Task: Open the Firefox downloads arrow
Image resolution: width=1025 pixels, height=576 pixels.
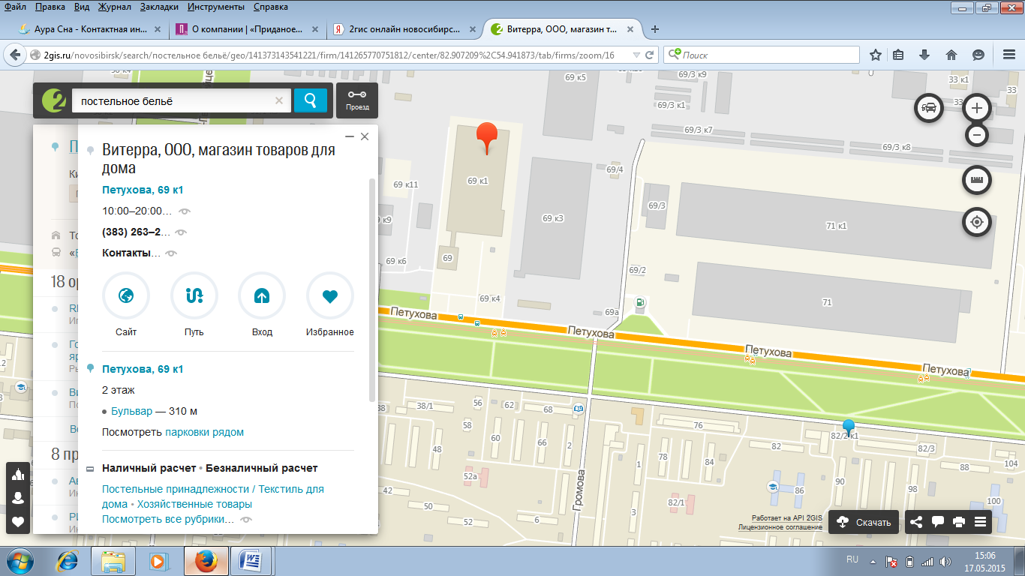Action: point(924,55)
